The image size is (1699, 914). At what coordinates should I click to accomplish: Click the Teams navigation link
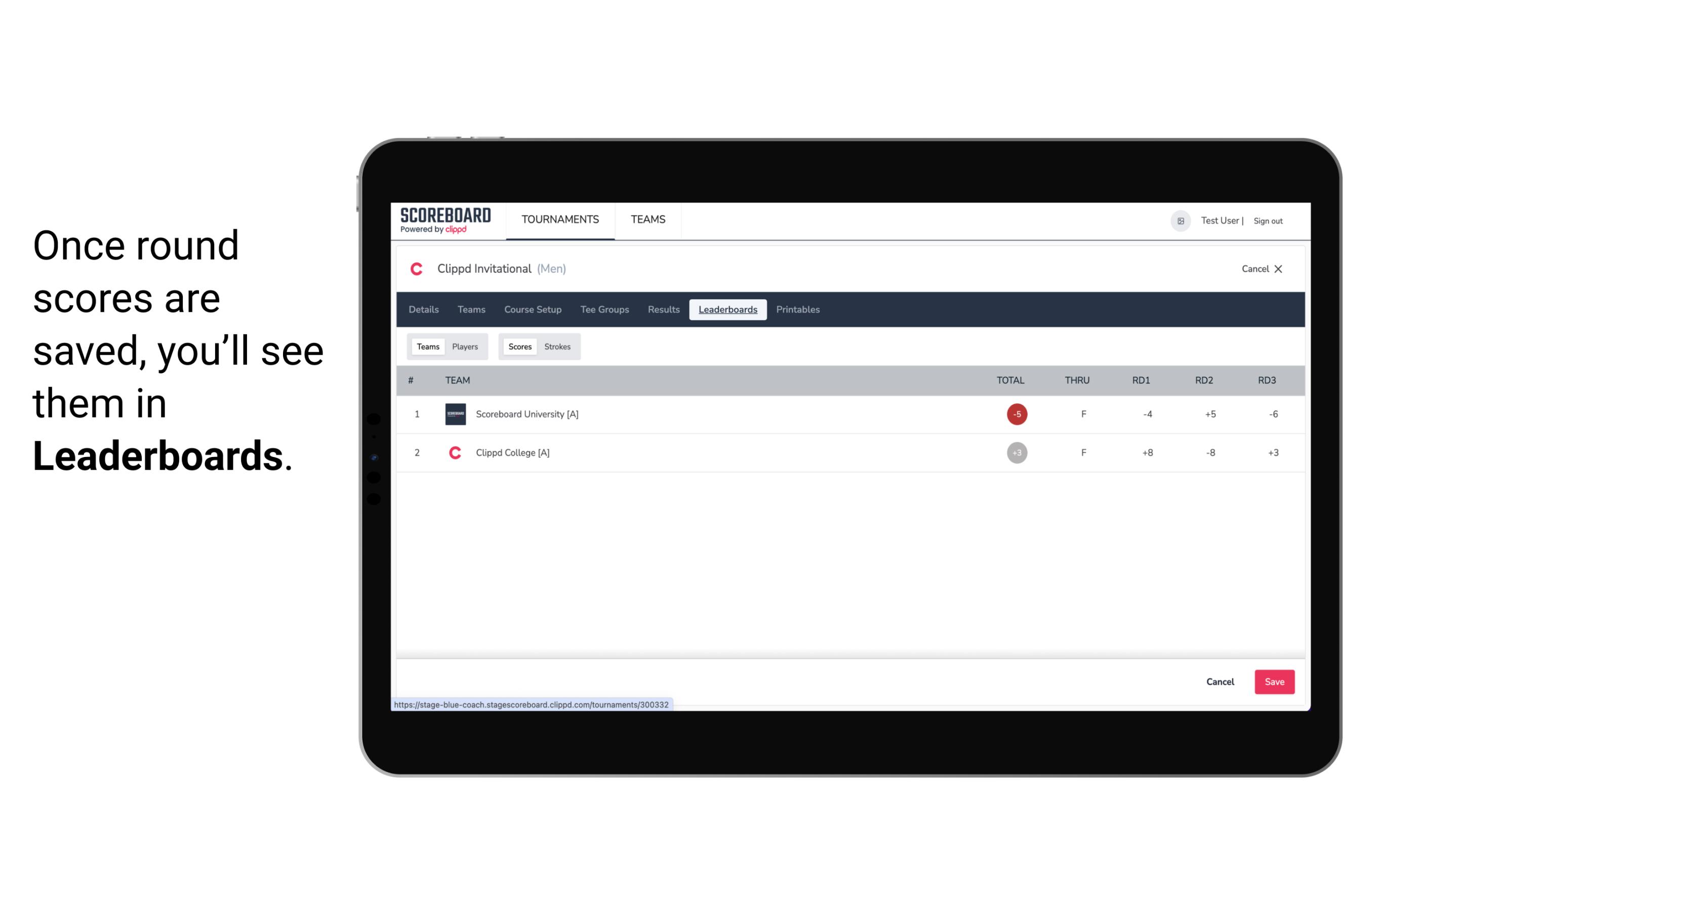(649, 220)
